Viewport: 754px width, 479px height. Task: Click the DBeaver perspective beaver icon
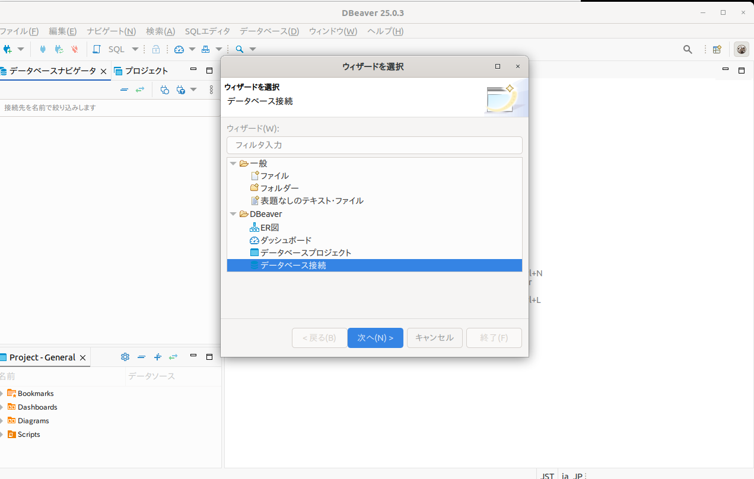click(x=742, y=49)
